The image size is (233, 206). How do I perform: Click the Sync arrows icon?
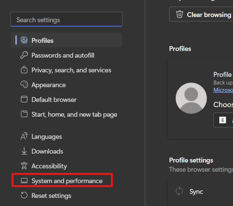(179, 191)
